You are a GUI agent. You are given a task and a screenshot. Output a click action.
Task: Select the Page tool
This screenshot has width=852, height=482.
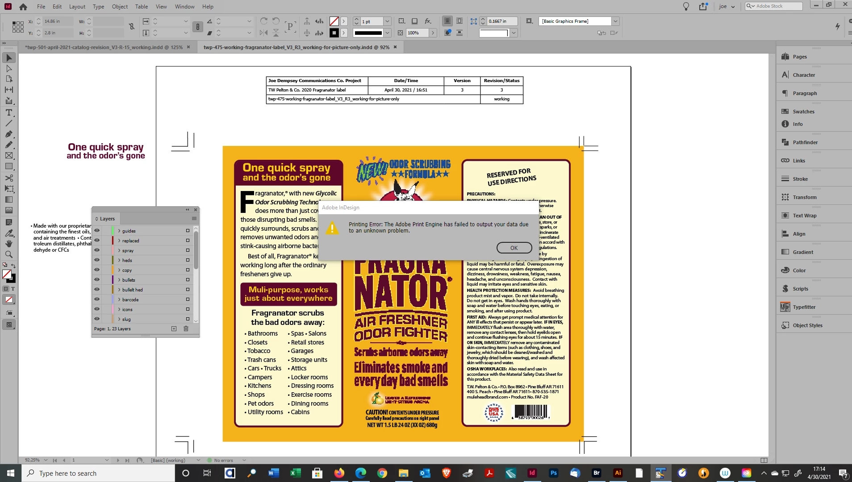[x=9, y=79]
